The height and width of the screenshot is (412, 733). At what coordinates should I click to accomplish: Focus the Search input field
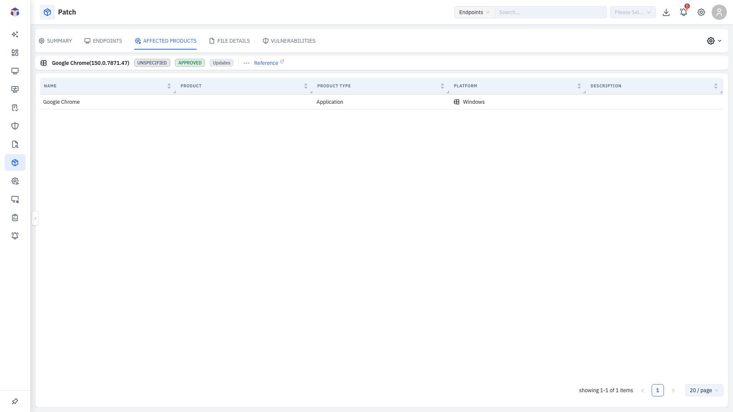pyautogui.click(x=551, y=12)
